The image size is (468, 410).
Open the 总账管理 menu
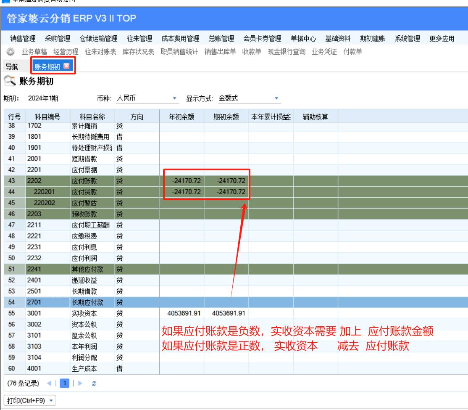[221, 39]
